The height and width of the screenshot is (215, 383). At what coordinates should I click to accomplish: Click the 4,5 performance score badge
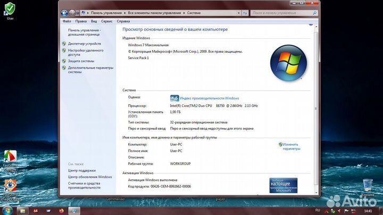(174, 98)
